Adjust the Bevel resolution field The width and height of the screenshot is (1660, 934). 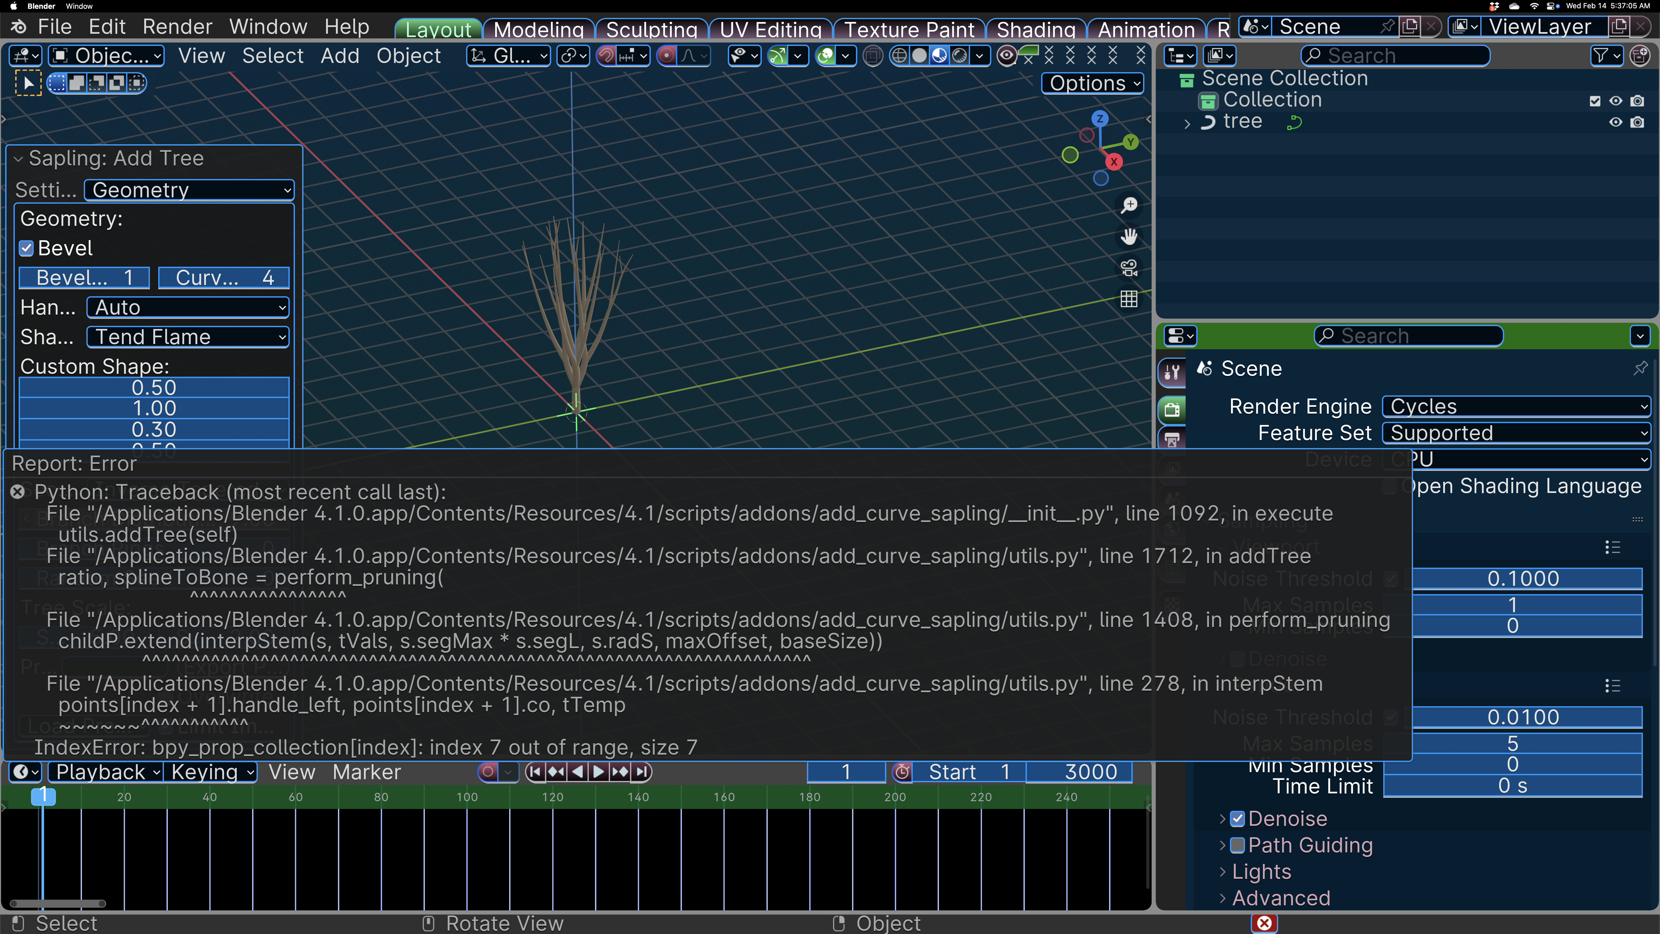click(x=84, y=278)
